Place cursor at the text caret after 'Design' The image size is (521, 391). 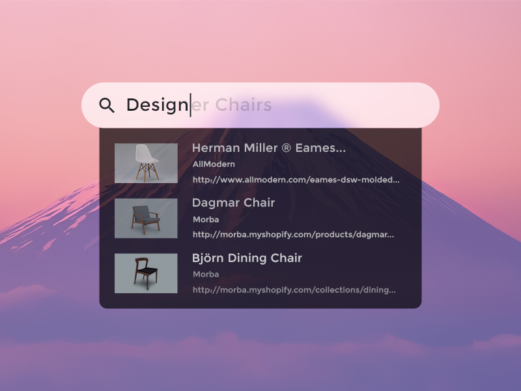click(190, 105)
